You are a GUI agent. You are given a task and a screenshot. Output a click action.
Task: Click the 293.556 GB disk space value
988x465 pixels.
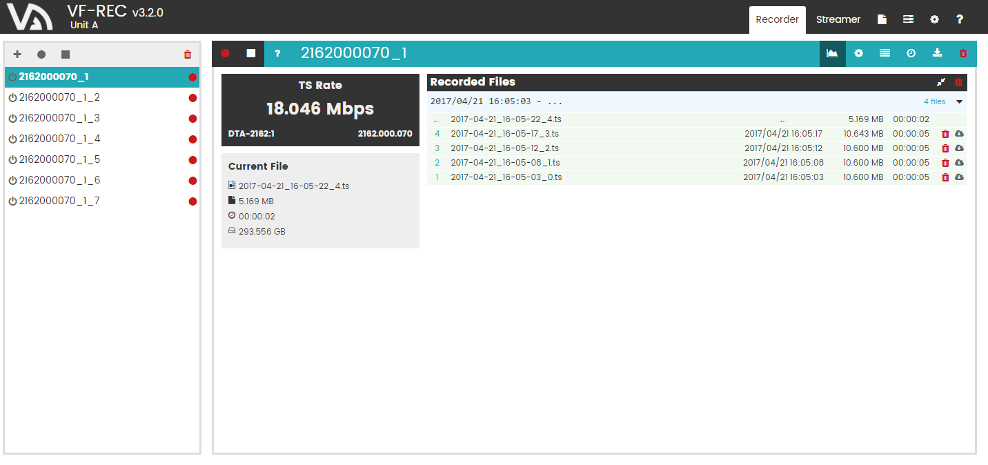[x=262, y=232]
